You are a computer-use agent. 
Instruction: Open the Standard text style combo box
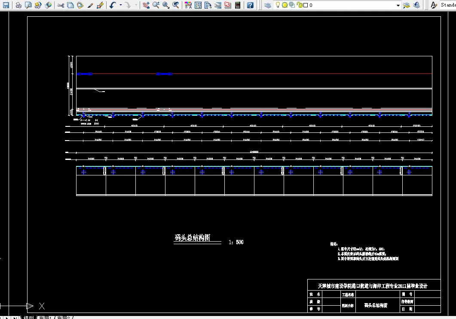[448, 5]
